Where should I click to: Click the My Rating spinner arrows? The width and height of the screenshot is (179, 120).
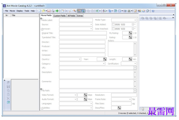pyautogui.click(x=130, y=33)
